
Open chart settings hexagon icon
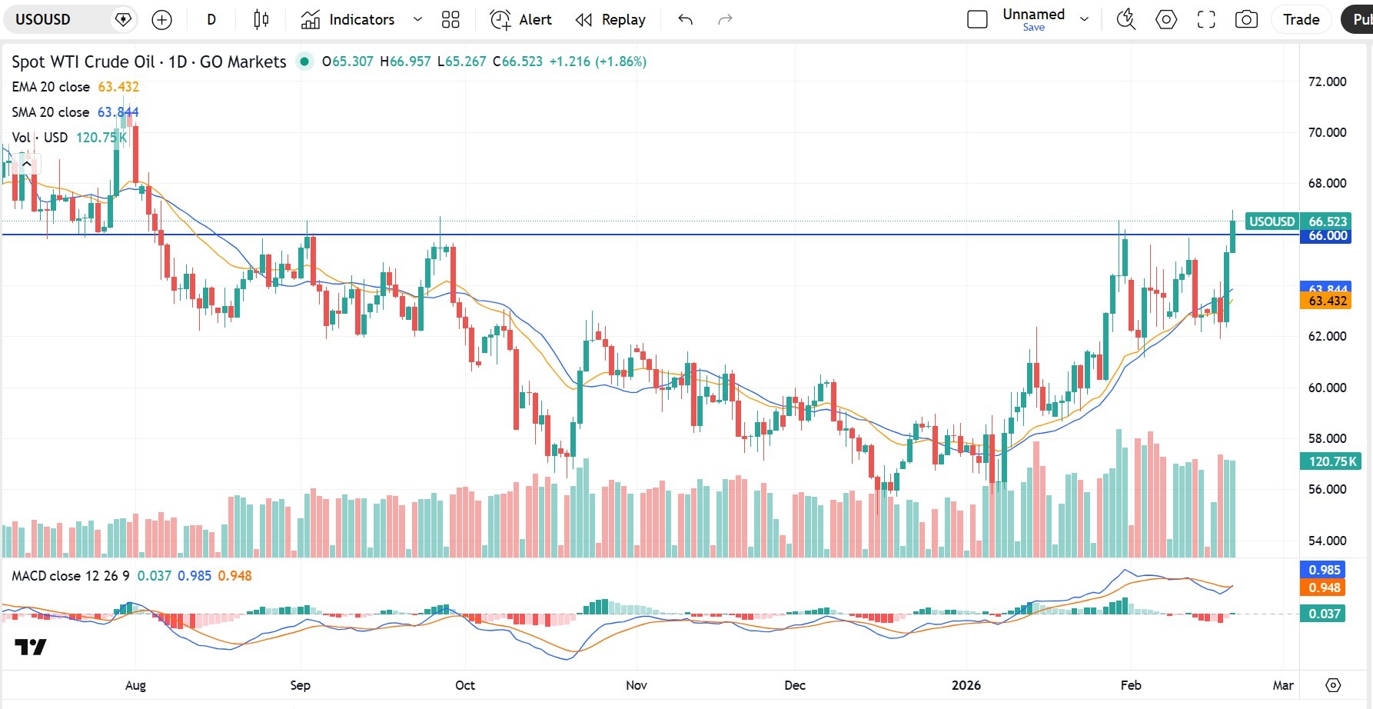click(1166, 20)
